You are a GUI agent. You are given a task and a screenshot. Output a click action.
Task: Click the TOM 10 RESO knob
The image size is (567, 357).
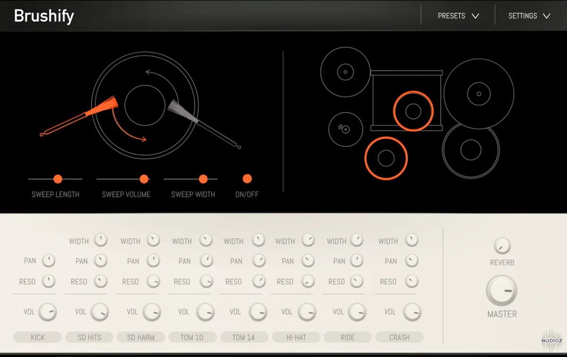point(206,281)
